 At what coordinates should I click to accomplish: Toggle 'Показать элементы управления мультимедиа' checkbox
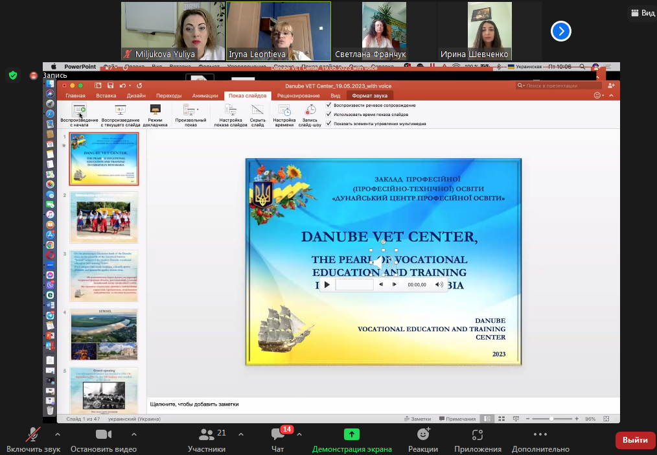coord(329,123)
